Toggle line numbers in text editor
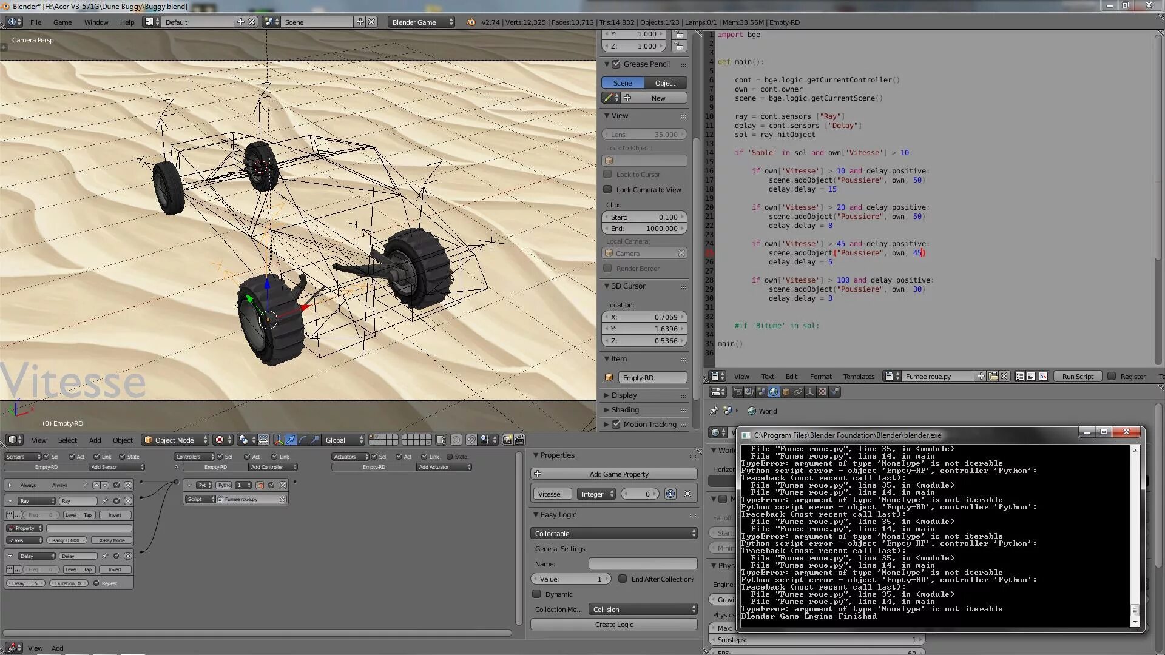1165x655 pixels. pyautogui.click(x=1019, y=377)
